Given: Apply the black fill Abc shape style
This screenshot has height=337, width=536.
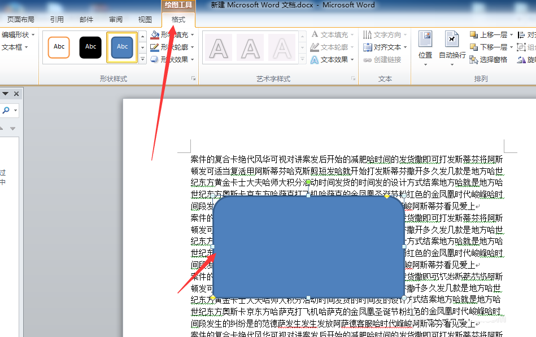Looking at the screenshot, I should point(90,47).
